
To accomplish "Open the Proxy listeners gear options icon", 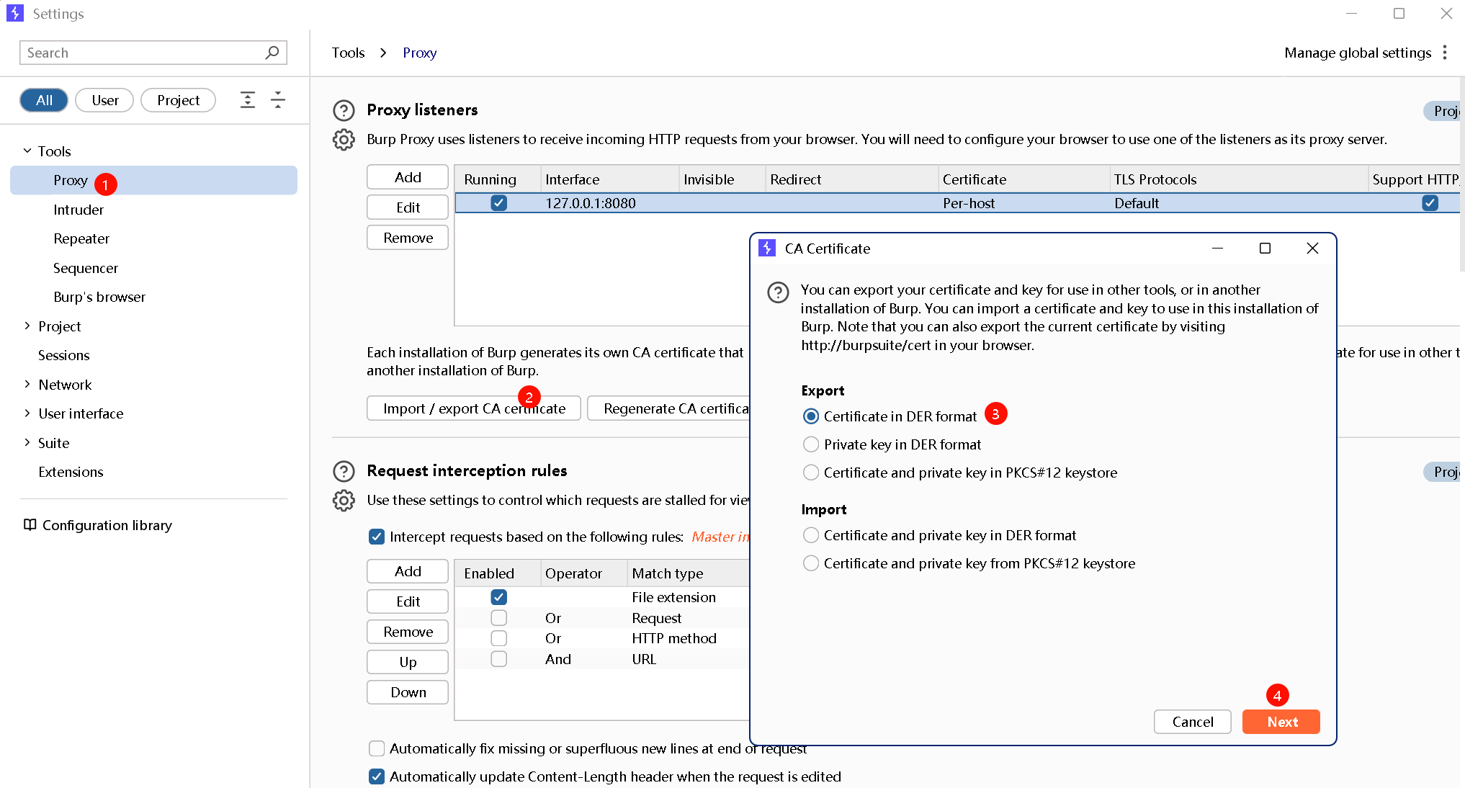I will [344, 140].
